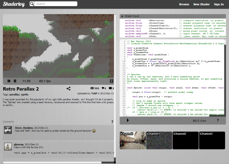
Task: Open the Sign In menu item
Action: [x=219, y=4]
